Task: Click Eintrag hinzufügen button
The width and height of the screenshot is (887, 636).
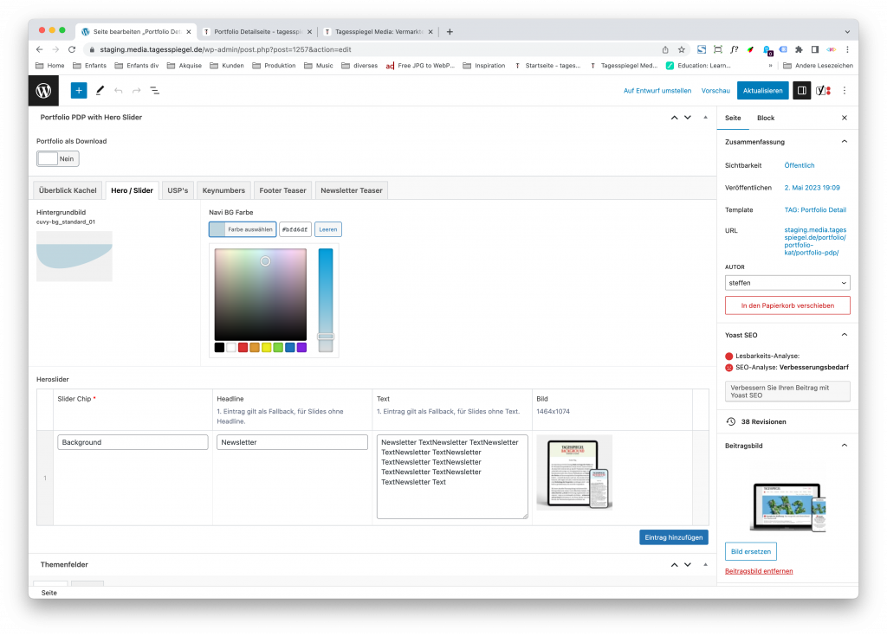Action: [674, 537]
